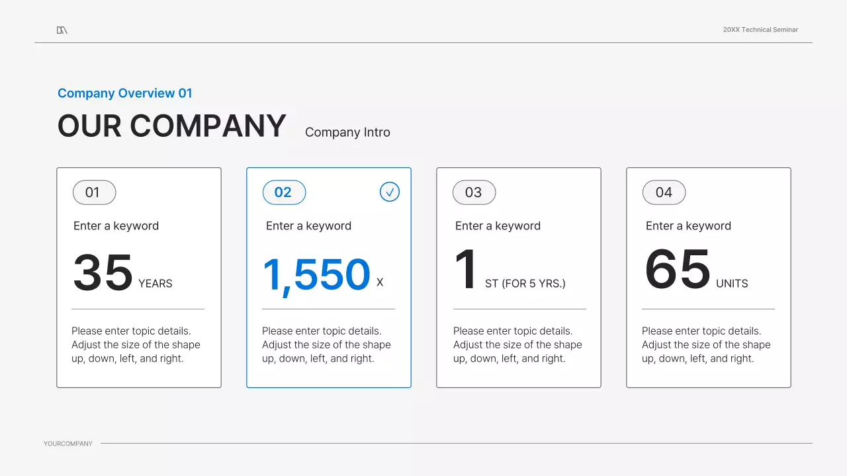Select the OUR COMPANY title text
The height and width of the screenshot is (476, 847).
171,126
